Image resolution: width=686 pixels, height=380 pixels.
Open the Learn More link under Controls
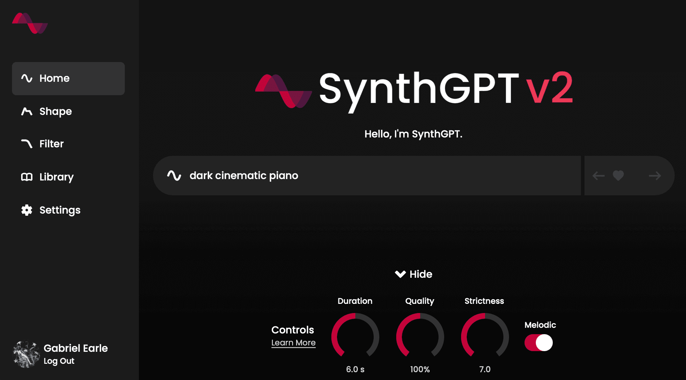294,342
